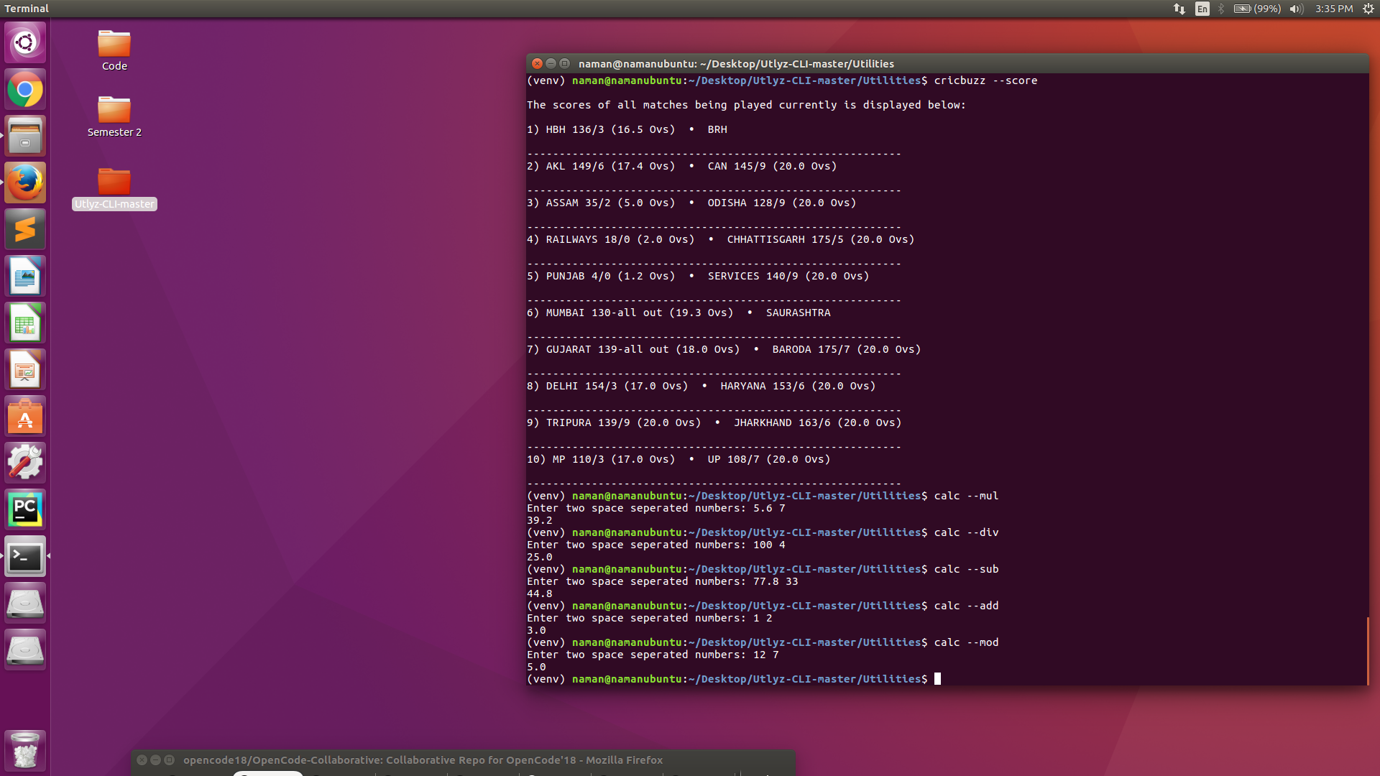Open Files manager in launcher

point(25,137)
